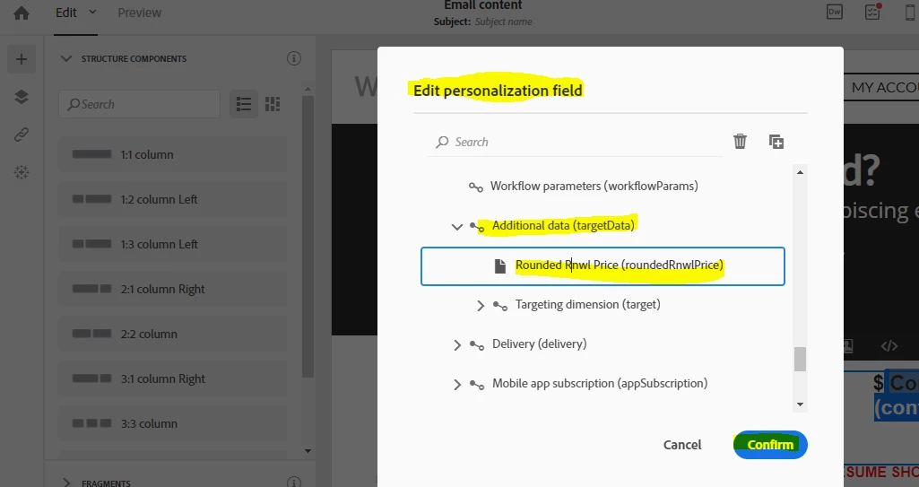Switch components to grid view
The width and height of the screenshot is (919, 487).
click(x=273, y=104)
